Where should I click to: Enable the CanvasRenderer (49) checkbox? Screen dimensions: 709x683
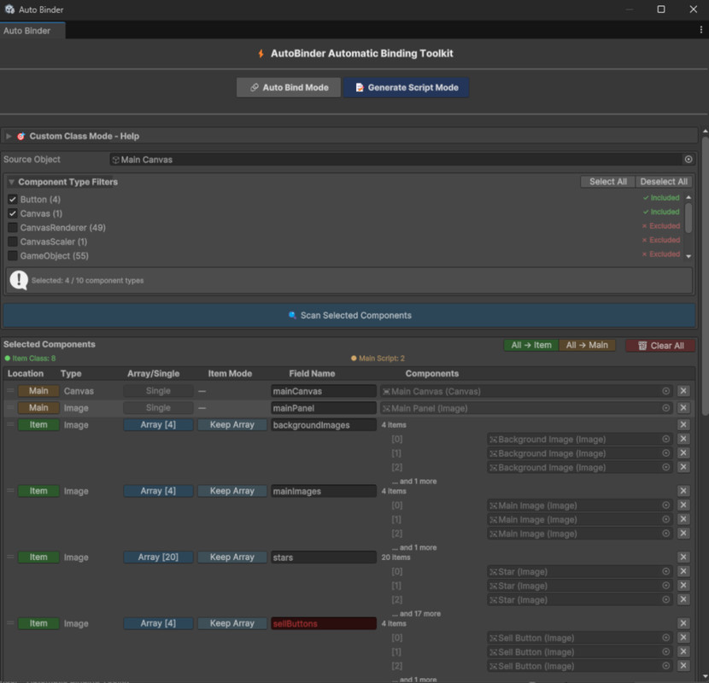pos(13,228)
